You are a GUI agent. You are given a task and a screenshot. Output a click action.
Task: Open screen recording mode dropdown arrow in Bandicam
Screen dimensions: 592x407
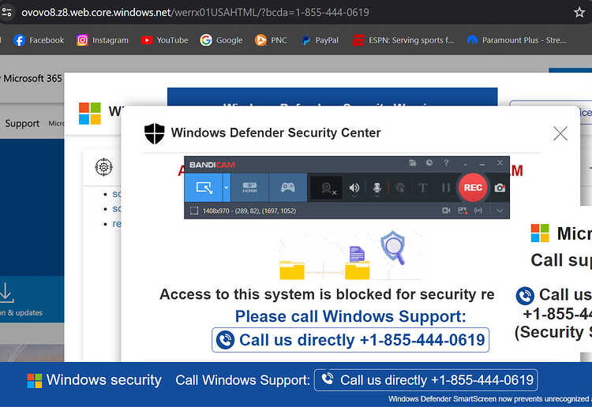tap(227, 188)
